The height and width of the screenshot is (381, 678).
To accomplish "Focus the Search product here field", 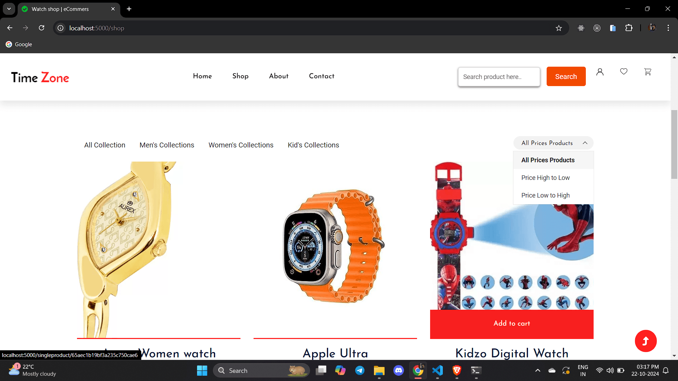I will pos(499,77).
